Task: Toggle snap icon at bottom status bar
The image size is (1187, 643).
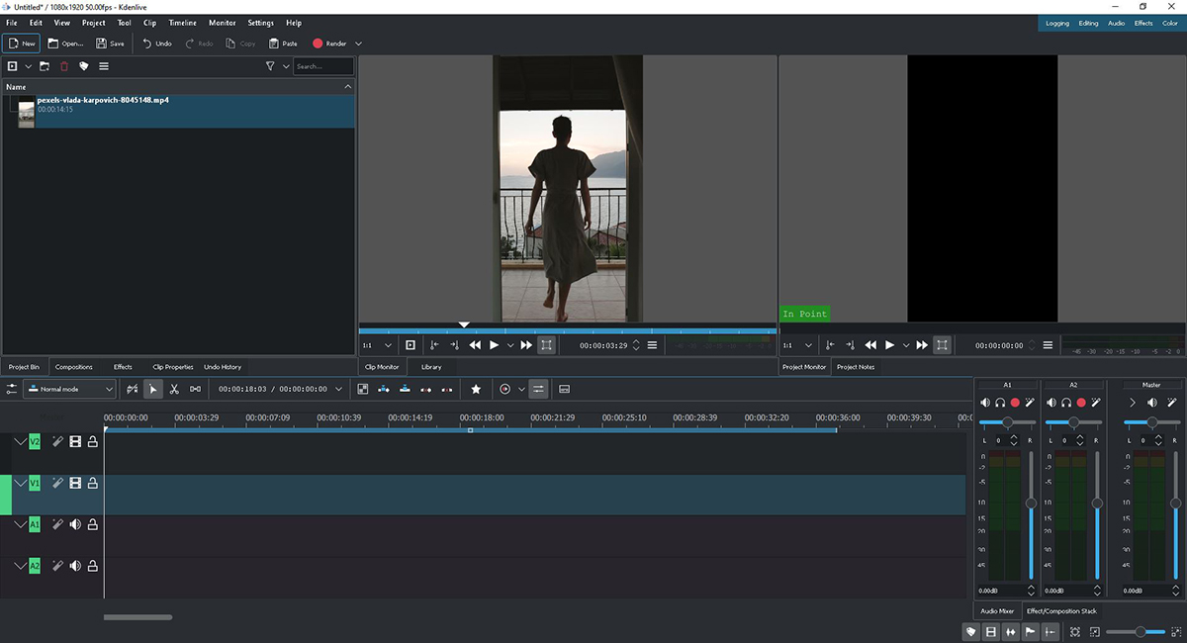Action: point(1050,631)
